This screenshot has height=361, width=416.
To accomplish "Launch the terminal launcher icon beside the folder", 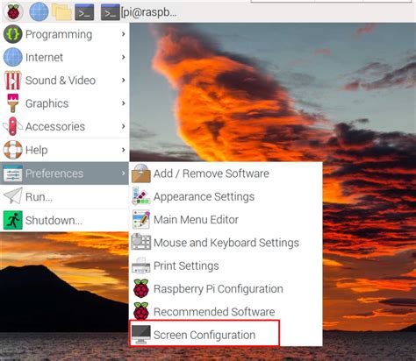I will pyautogui.click(x=84, y=12).
